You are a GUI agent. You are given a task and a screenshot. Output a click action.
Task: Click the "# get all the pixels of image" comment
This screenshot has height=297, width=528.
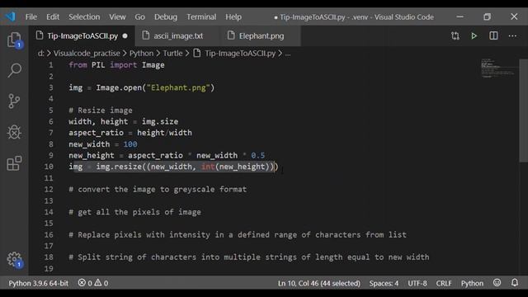pyautogui.click(x=134, y=212)
